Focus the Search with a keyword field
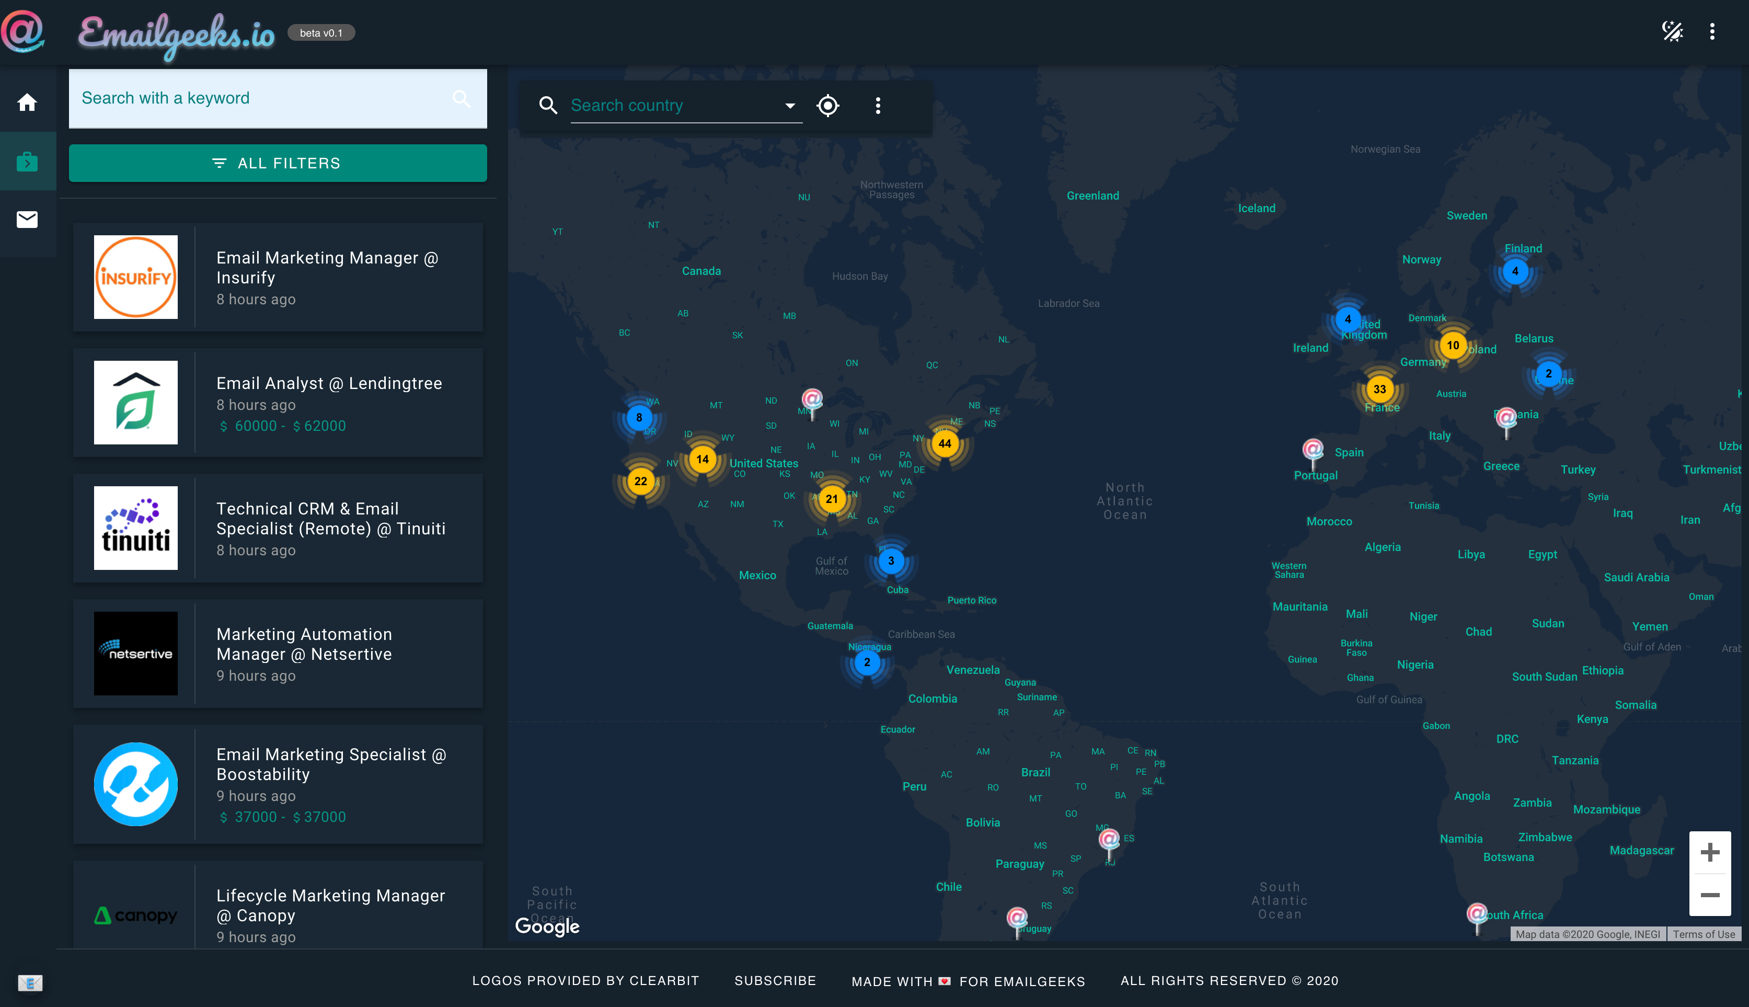The width and height of the screenshot is (1749, 1007). (278, 98)
